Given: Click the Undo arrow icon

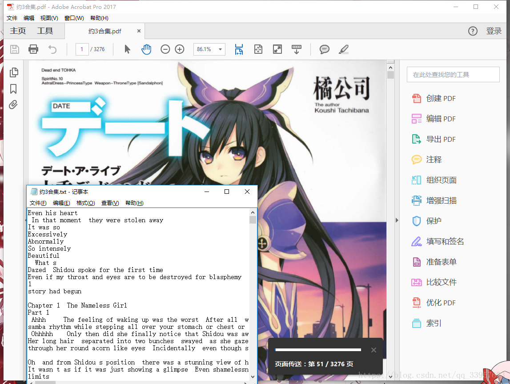Looking at the screenshot, I should point(52,49).
